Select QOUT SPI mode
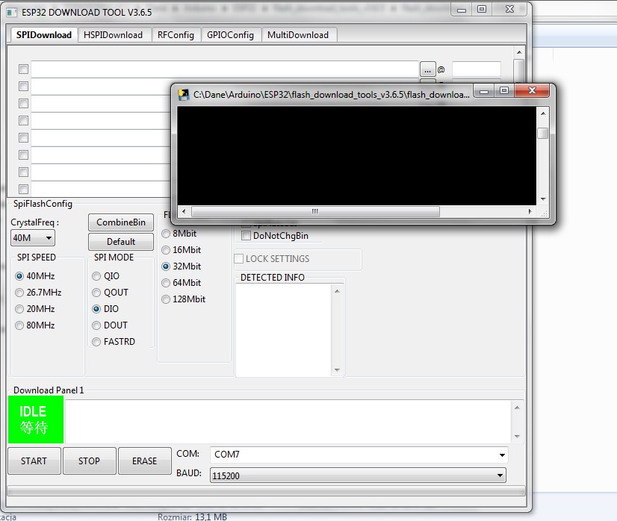This screenshot has width=617, height=521. point(111,293)
